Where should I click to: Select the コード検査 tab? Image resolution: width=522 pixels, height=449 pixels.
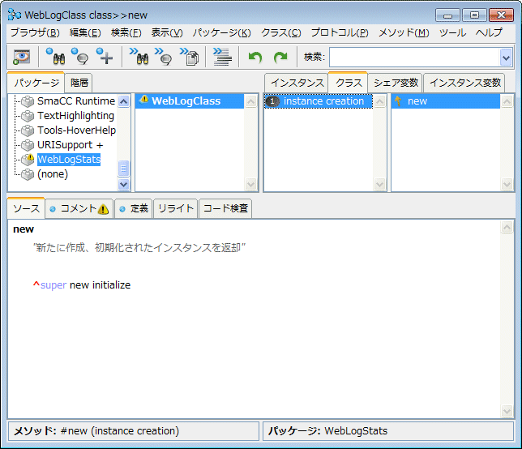tap(225, 208)
